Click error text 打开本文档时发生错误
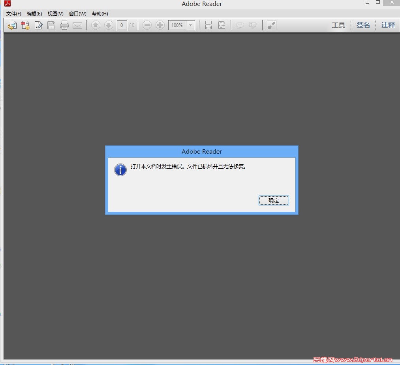400x365 pixels. 157,166
